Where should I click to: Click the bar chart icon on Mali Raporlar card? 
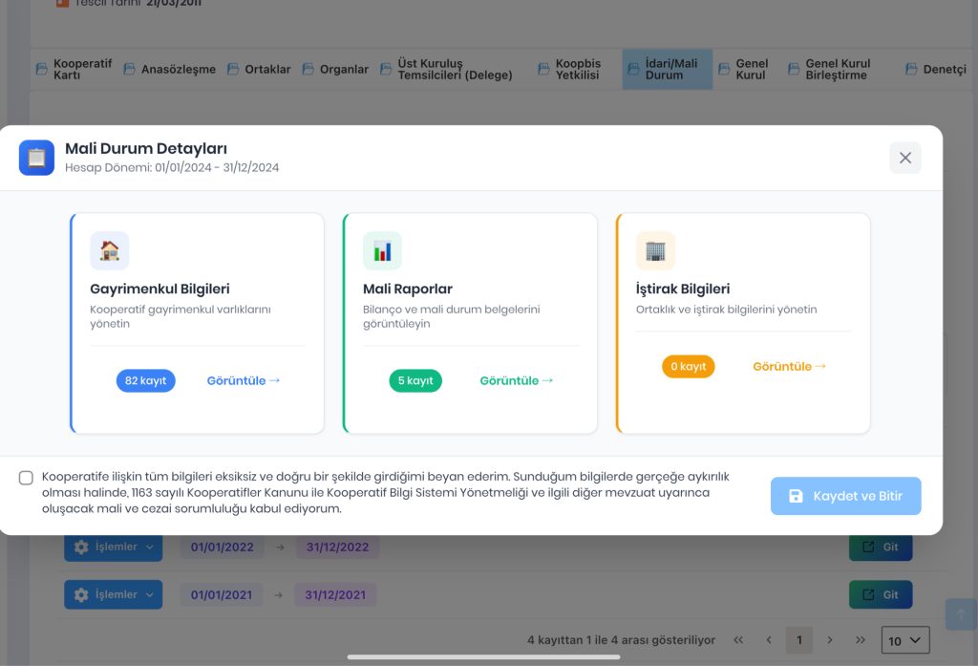tap(382, 251)
